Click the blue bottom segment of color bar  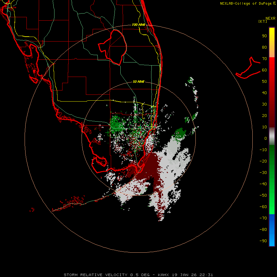tap(272, 230)
